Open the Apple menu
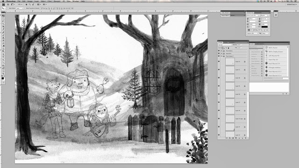This screenshot has width=299, height=168. point(3,1)
